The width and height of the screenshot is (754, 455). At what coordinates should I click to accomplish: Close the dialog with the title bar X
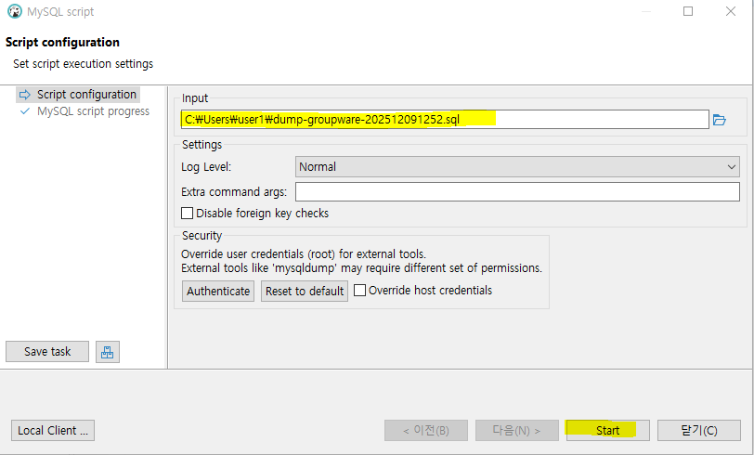click(731, 12)
